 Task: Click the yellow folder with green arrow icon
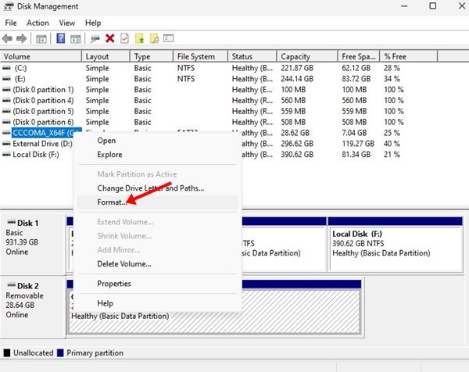point(139,38)
